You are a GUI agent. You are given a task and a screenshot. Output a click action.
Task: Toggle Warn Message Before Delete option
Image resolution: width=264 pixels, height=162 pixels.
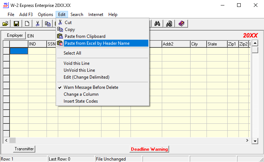tap(91, 87)
